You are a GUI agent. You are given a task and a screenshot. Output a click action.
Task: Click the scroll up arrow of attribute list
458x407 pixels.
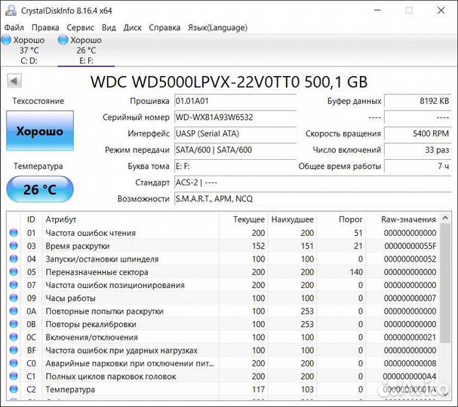point(445,218)
